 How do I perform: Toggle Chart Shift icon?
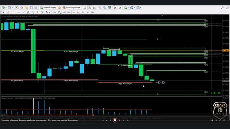point(120,8)
